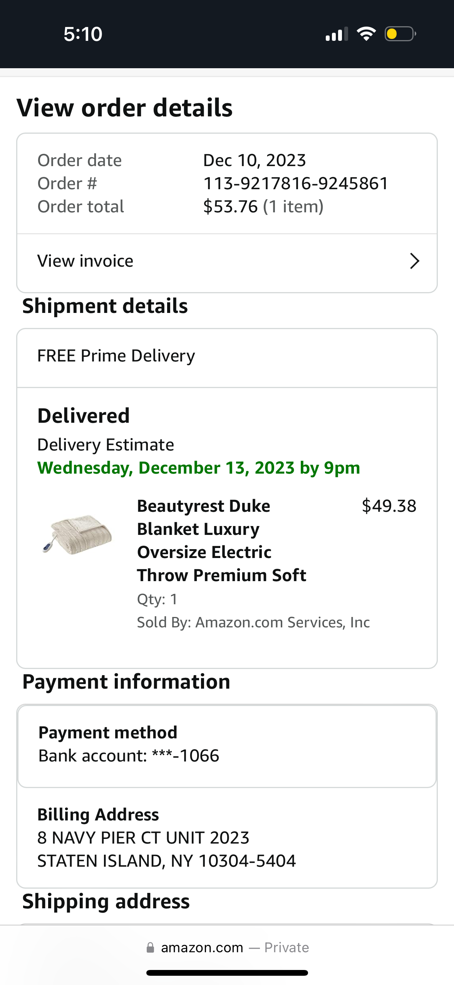Tap the amazon.com address bar
The width and height of the screenshot is (454, 985).
227,948
